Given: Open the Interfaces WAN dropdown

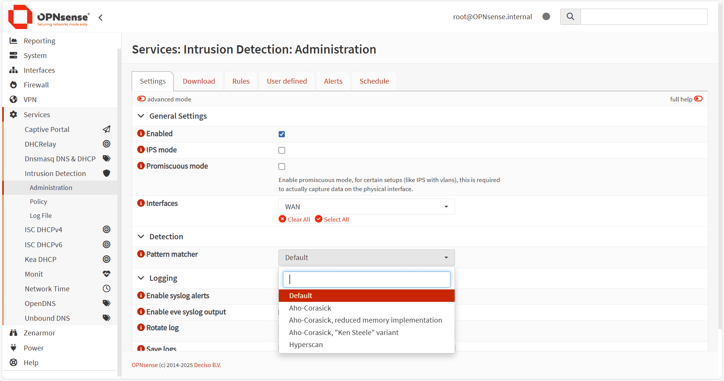Looking at the screenshot, I should pyautogui.click(x=366, y=207).
